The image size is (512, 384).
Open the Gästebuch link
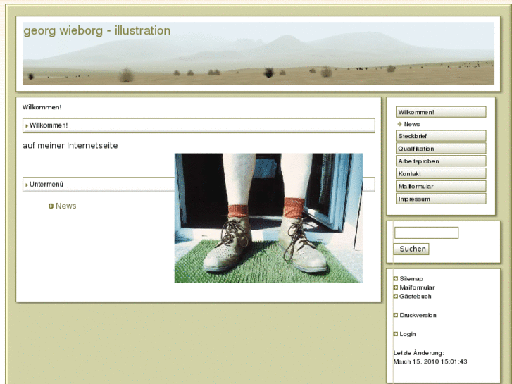click(416, 297)
